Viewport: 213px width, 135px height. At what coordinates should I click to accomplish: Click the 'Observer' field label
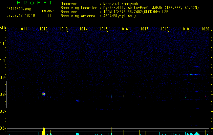[69, 4]
